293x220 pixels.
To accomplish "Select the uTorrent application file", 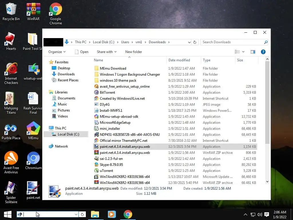I will [x=106, y=171].
